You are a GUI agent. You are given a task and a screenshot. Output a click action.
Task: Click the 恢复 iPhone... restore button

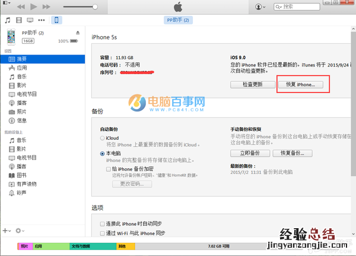pos(301,85)
